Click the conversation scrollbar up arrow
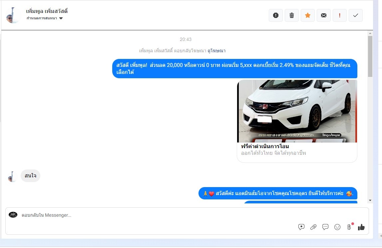Screen dimensions: 382x248 [370, 33]
